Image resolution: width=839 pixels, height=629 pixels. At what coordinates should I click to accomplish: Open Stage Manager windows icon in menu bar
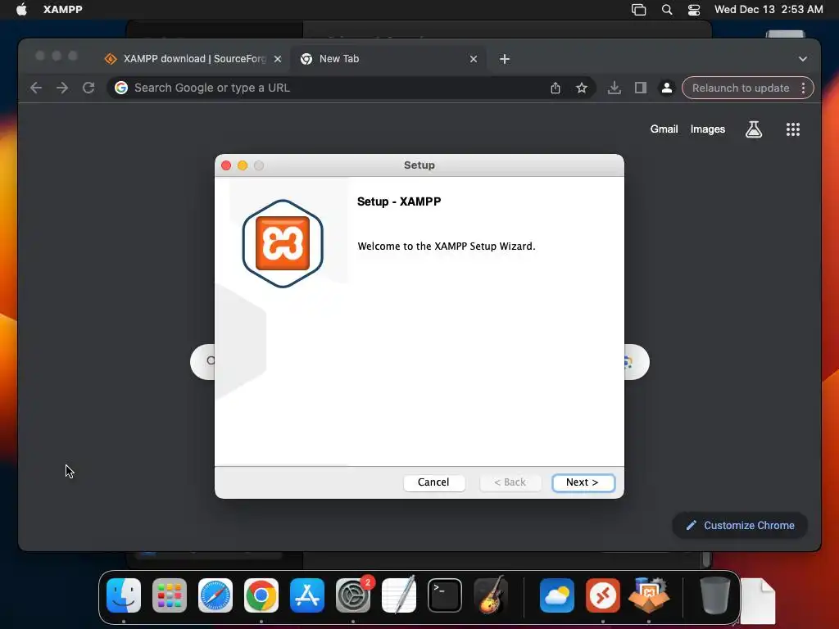(x=638, y=9)
